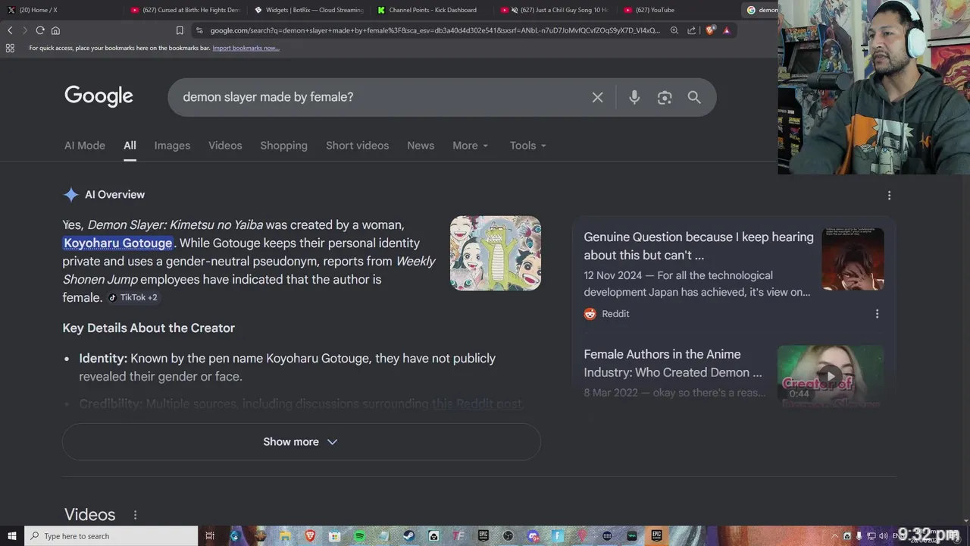Open the TikTok +2 sources chip
This screenshot has height=546, width=970.
(133, 297)
